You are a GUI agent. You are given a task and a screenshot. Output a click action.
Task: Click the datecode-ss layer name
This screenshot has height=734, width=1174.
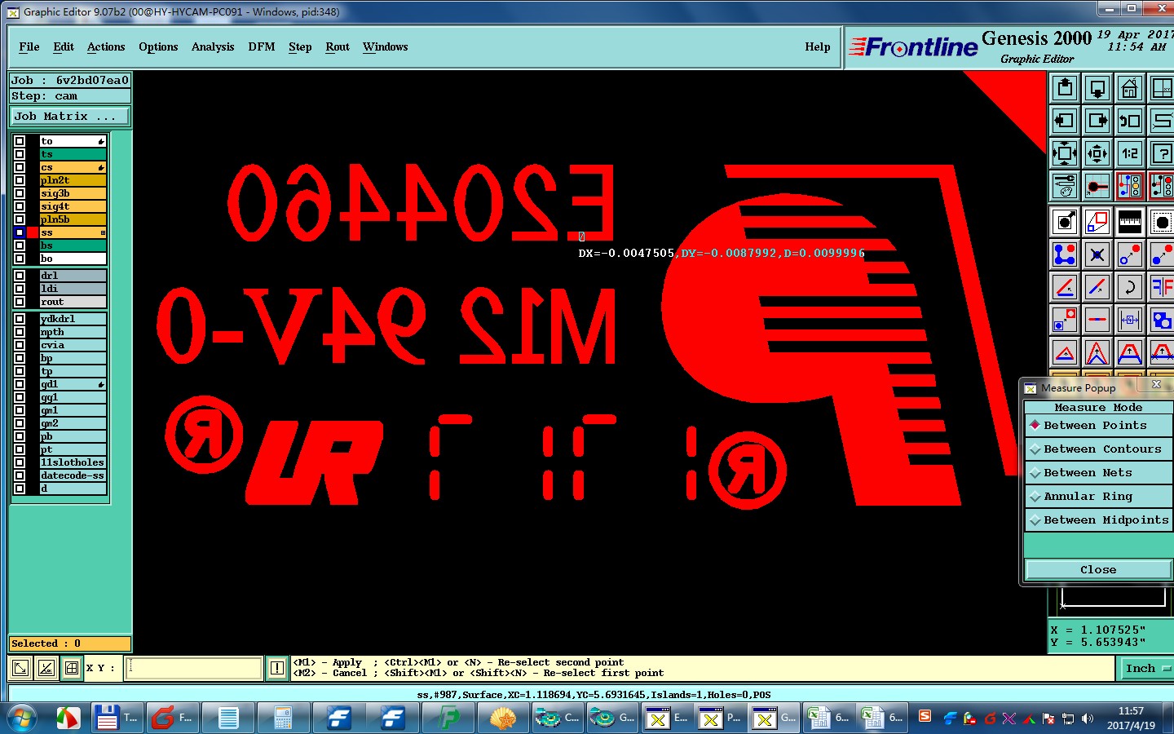[73, 475]
